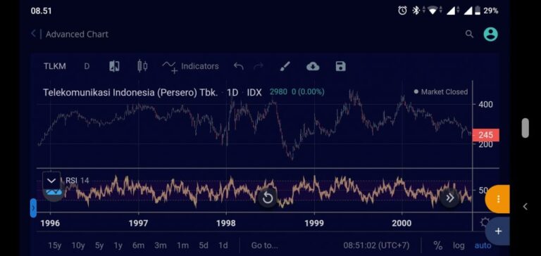The width and height of the screenshot is (541, 256).
Task: Click the page scrollbar thumb
Action: coord(525,128)
